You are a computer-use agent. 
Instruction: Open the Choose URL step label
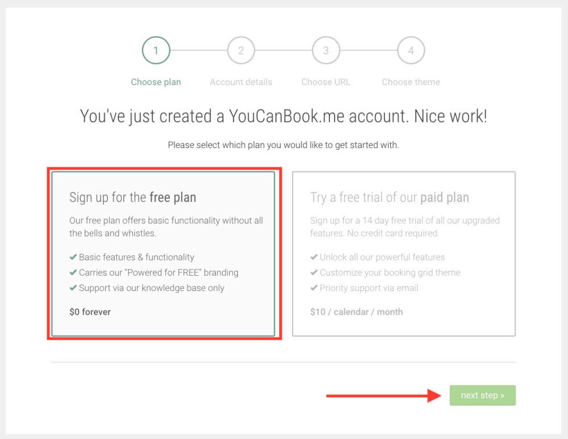point(326,82)
